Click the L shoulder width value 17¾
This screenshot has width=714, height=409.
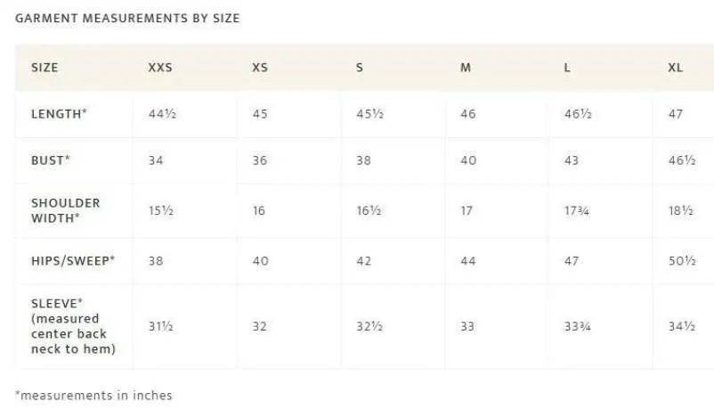click(577, 211)
